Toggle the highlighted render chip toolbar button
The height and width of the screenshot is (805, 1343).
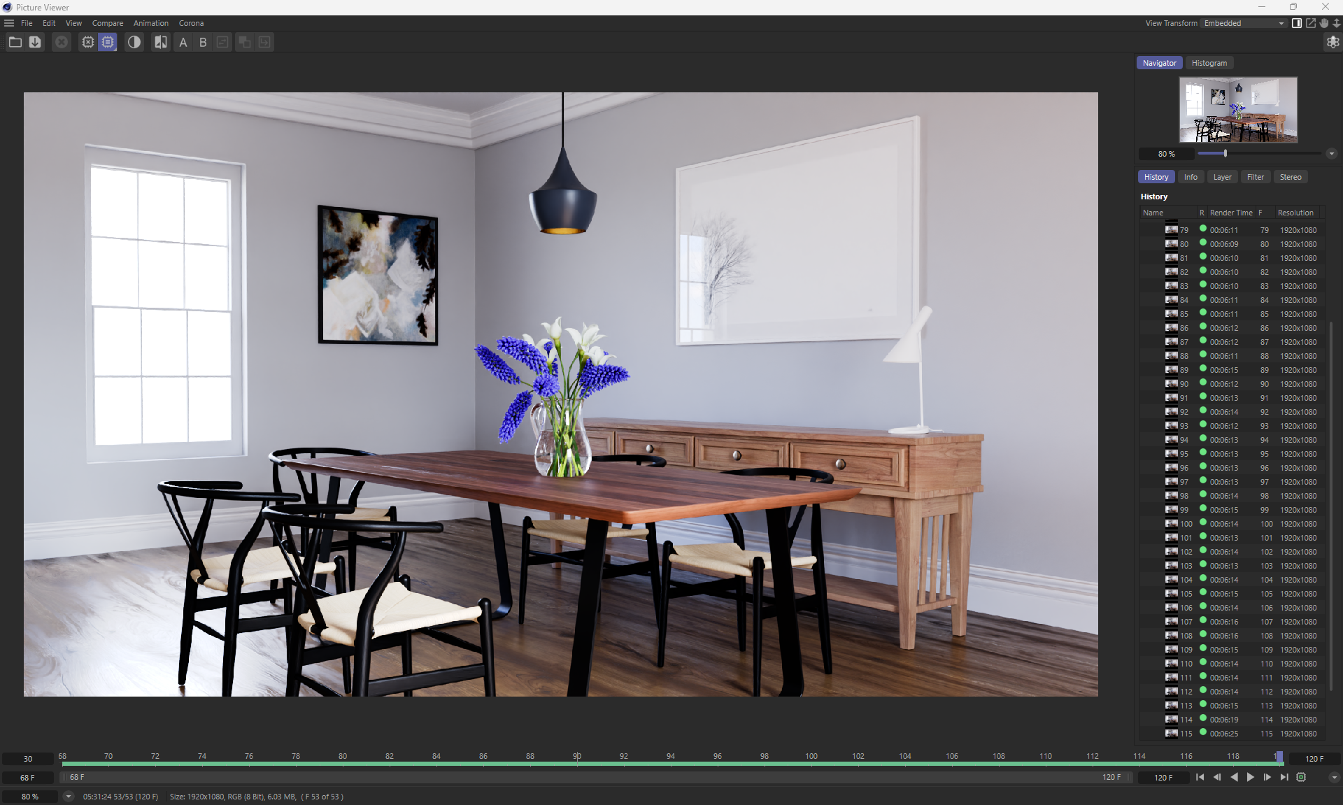click(x=108, y=42)
